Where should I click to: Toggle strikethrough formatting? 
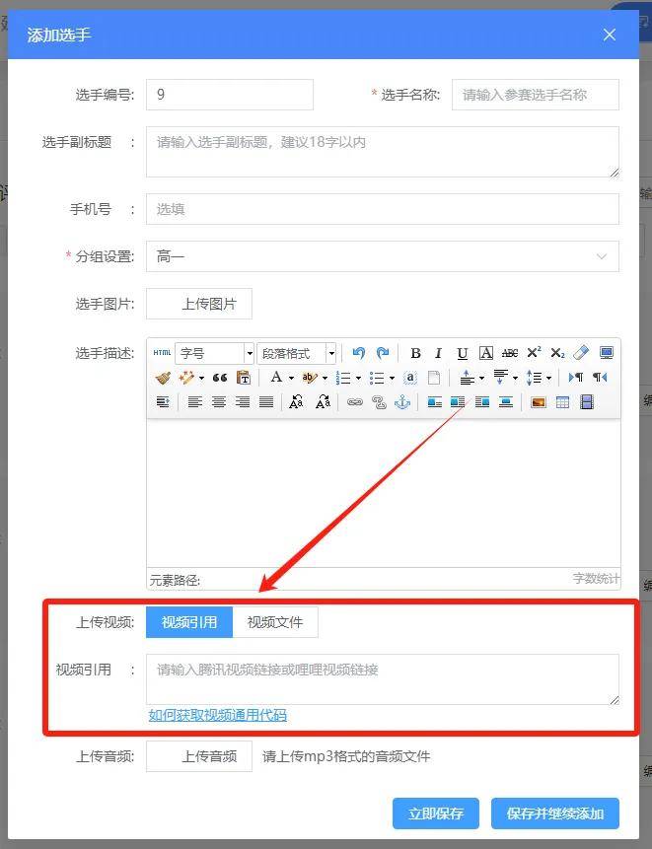pyautogui.click(x=509, y=353)
